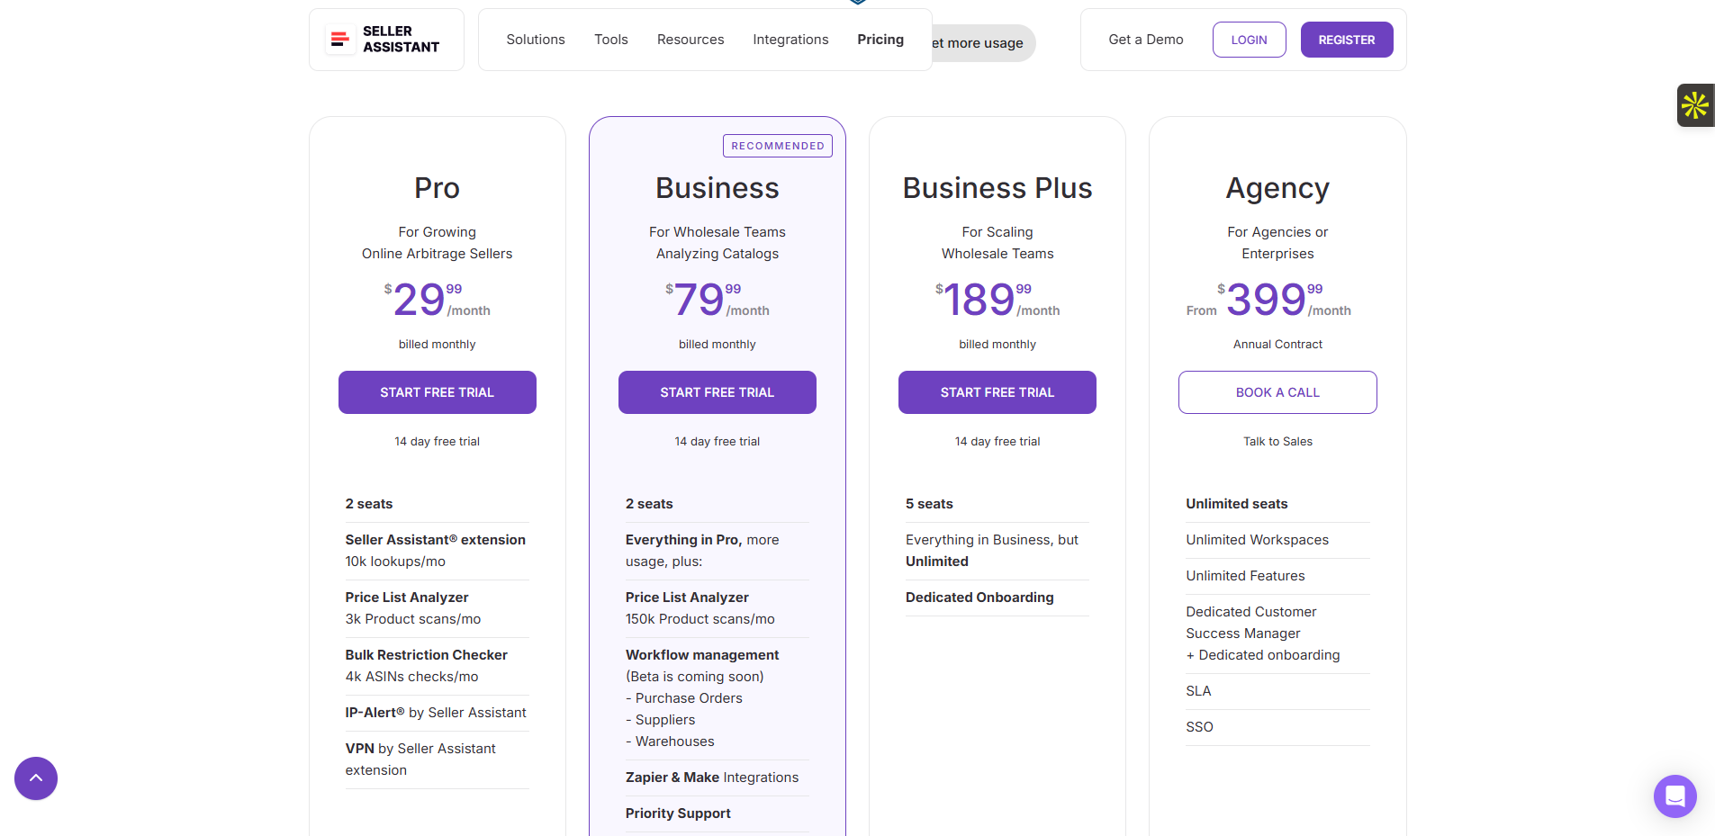The height and width of the screenshot is (836, 1715).
Task: Start free trial for Pro plan
Action: pos(438,392)
